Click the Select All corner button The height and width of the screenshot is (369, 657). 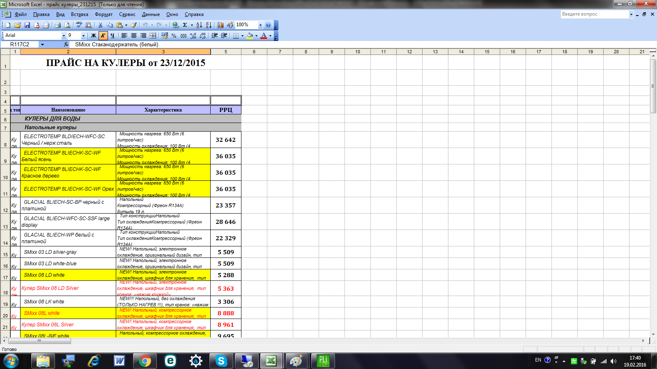5,52
